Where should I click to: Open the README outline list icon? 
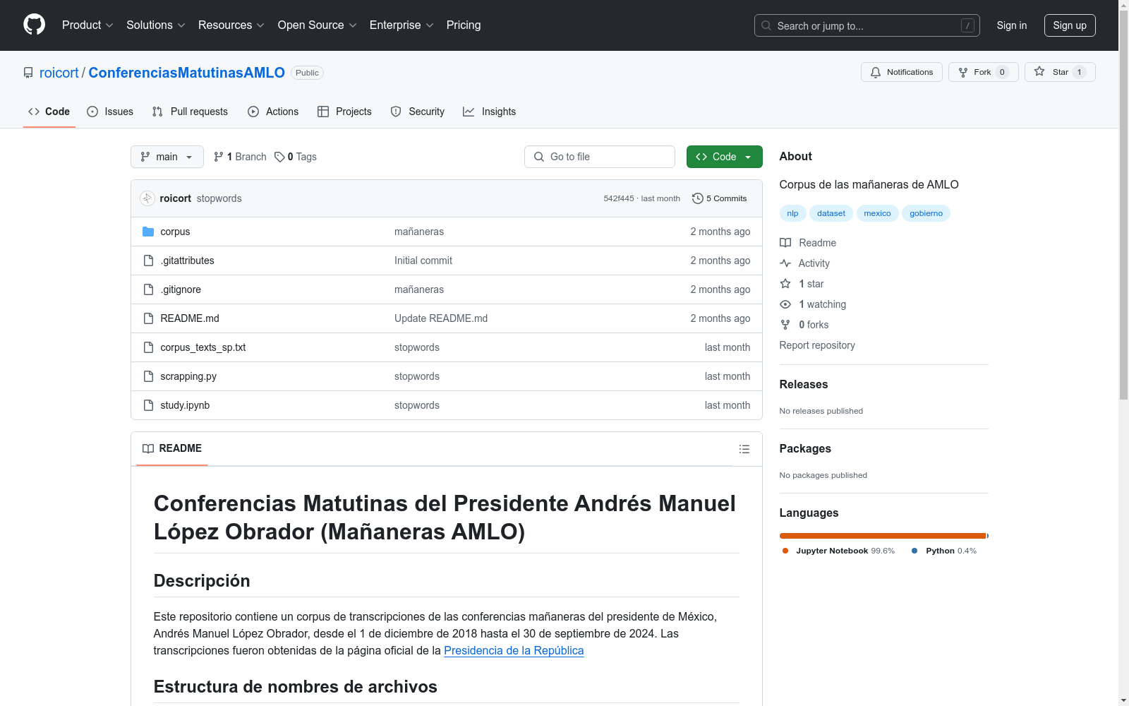(744, 449)
